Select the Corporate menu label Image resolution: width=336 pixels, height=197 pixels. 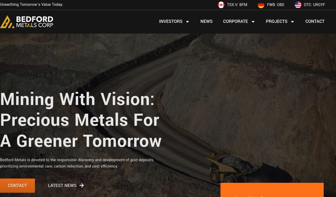click(235, 22)
